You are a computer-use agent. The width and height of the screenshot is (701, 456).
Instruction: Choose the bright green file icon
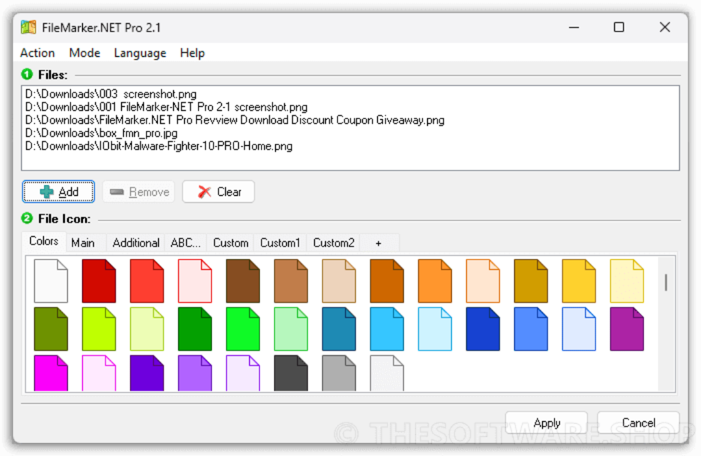[243, 329]
